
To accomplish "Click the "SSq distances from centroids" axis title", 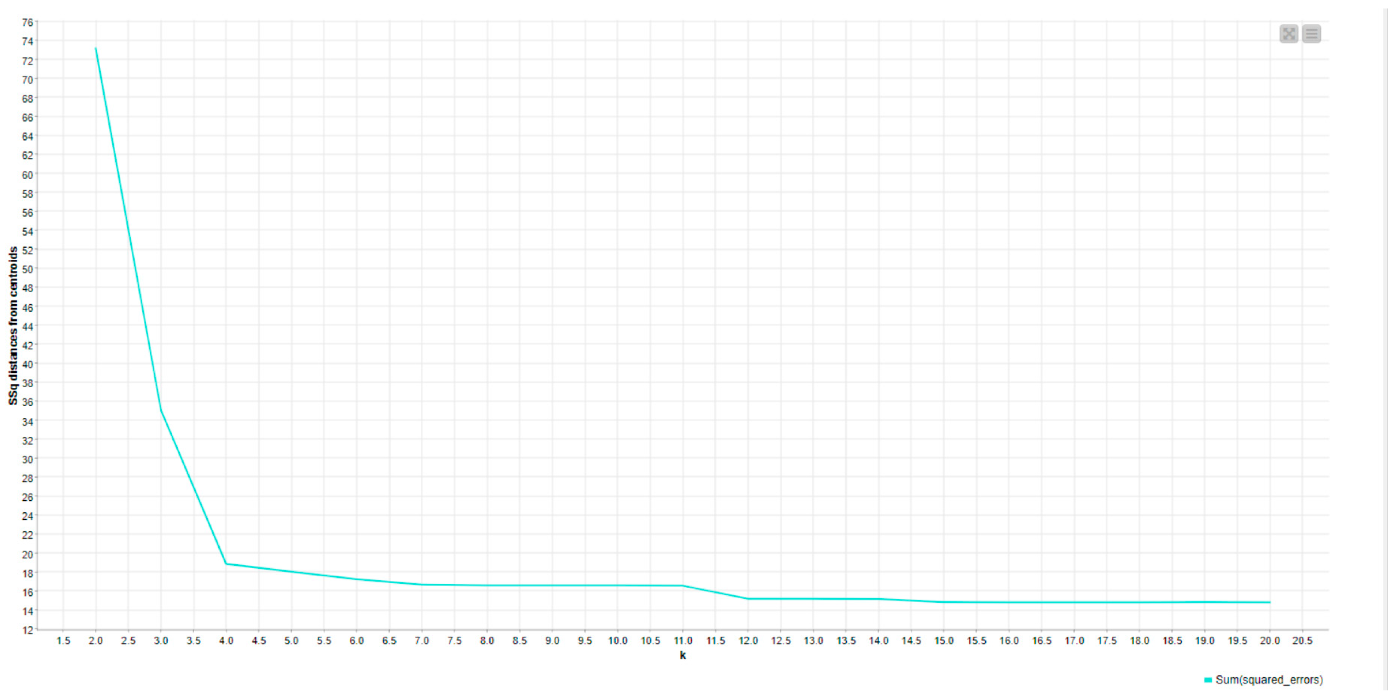I will [x=13, y=325].
